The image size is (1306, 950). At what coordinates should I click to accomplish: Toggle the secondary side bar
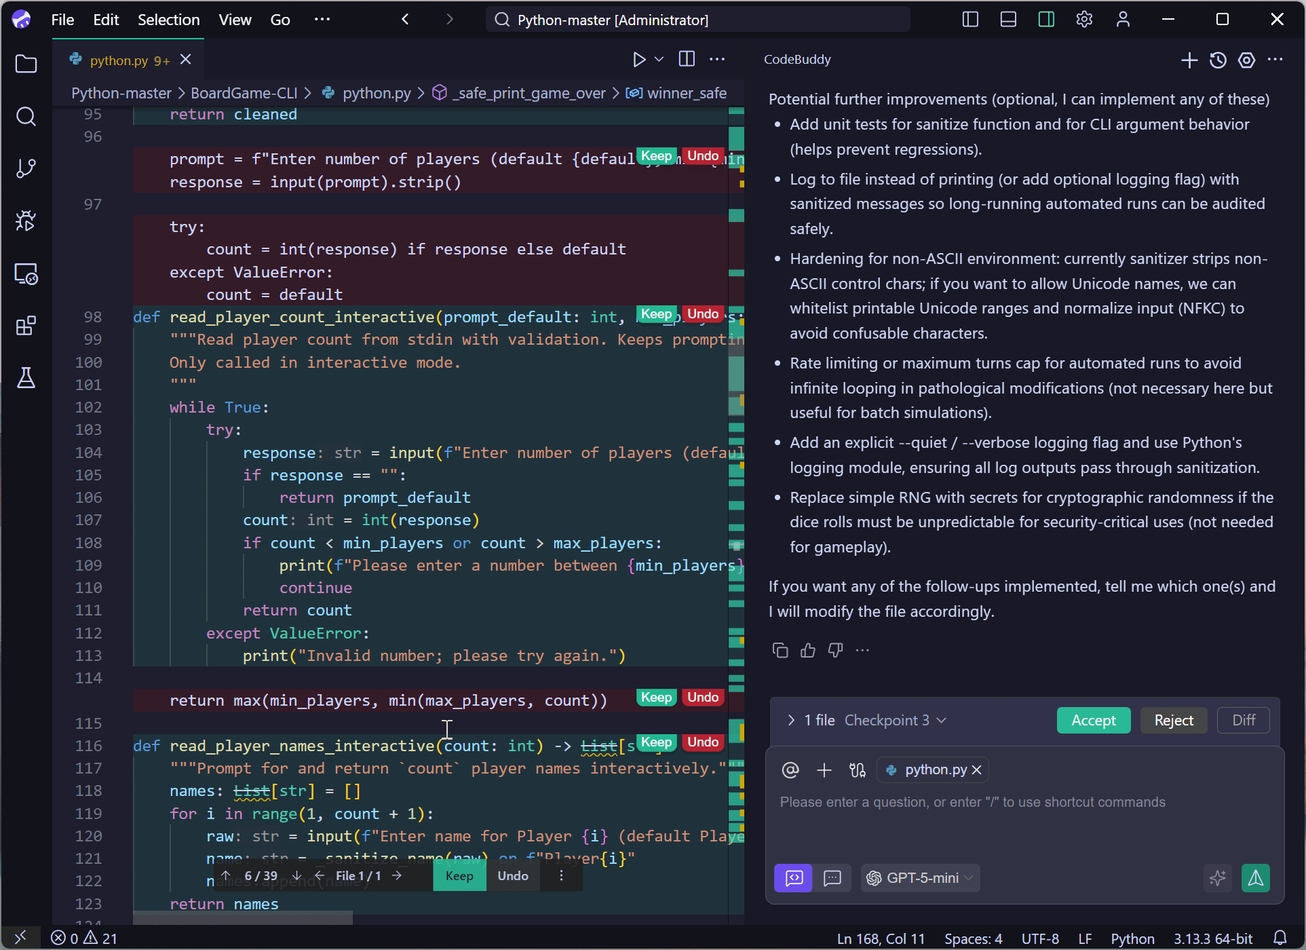pos(1046,20)
